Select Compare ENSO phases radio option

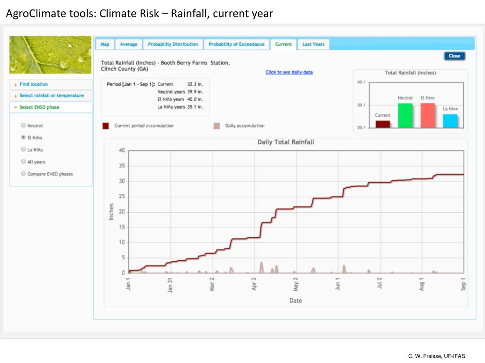coord(23,173)
